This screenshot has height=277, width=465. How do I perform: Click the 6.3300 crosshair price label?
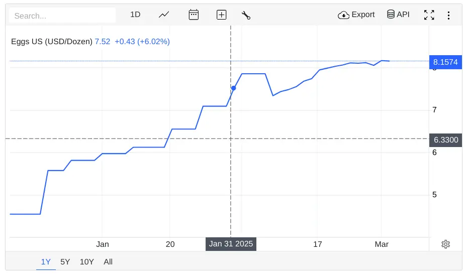pos(446,140)
